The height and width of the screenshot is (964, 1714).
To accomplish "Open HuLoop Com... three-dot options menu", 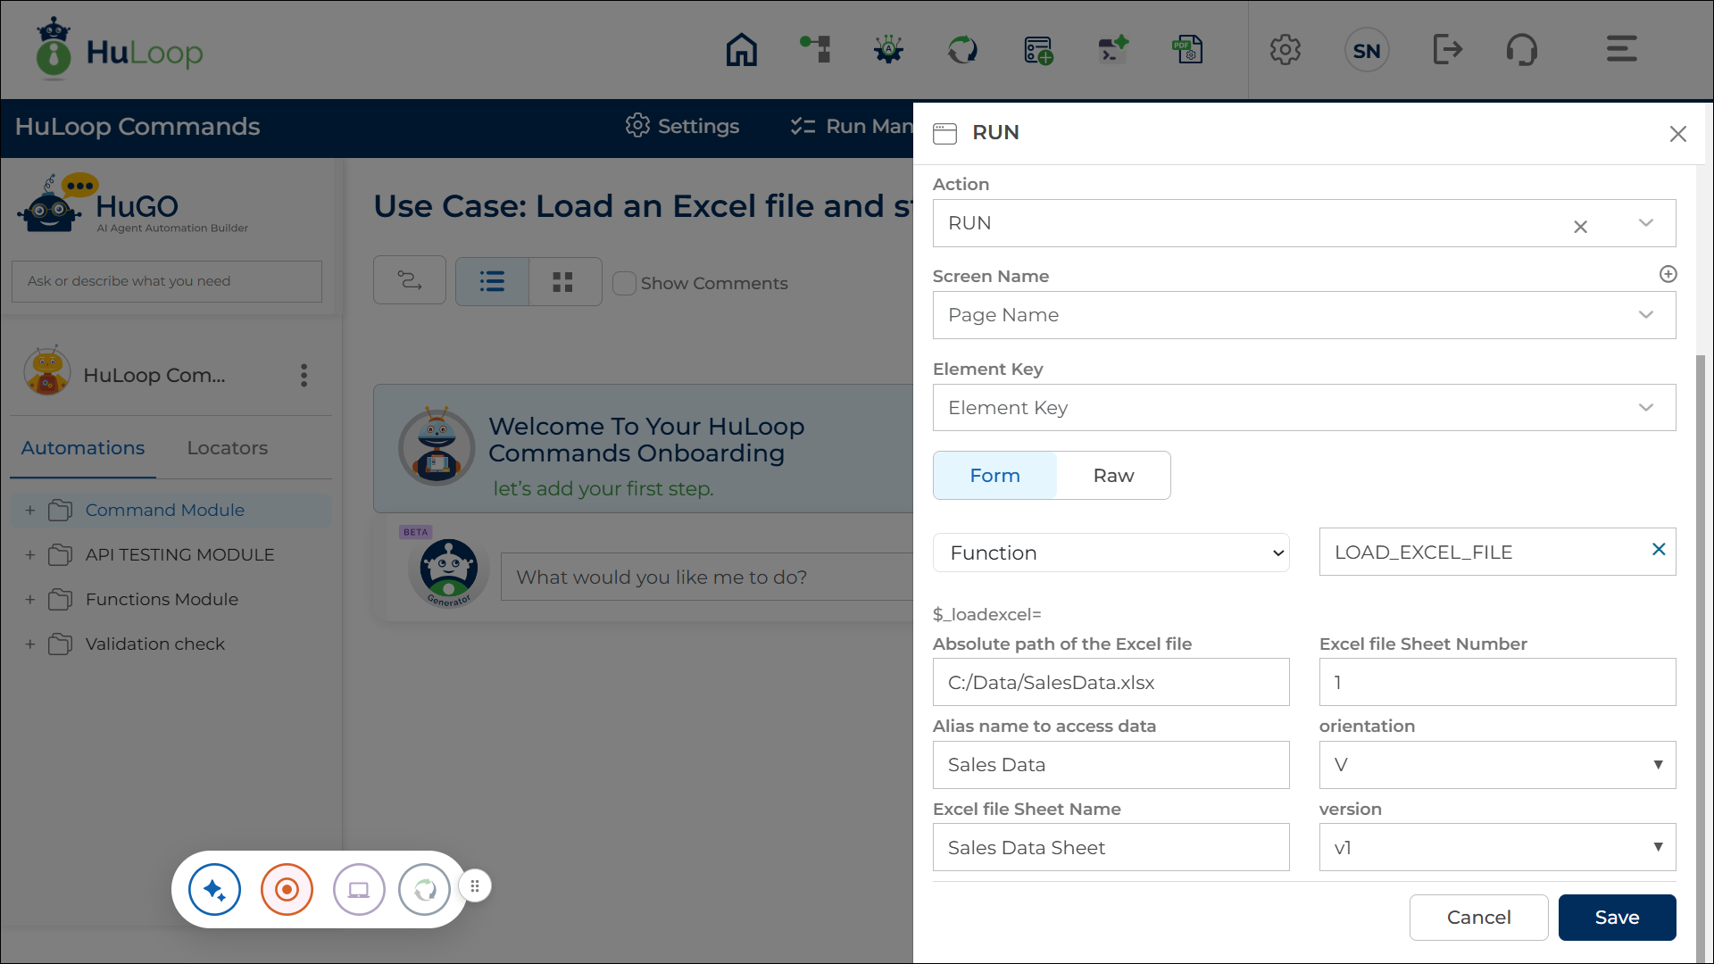I will coord(304,375).
